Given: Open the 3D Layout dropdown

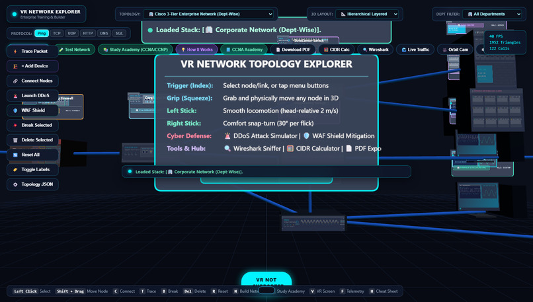Looking at the screenshot, I should click(367, 15).
